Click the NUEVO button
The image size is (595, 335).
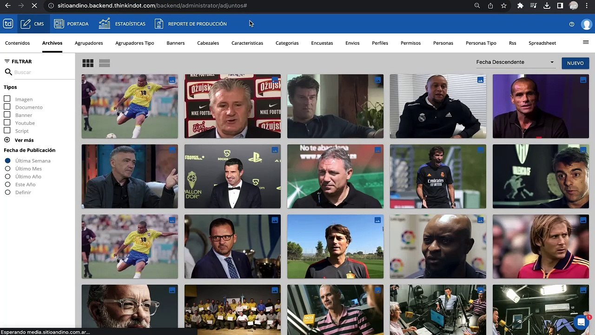(x=575, y=63)
